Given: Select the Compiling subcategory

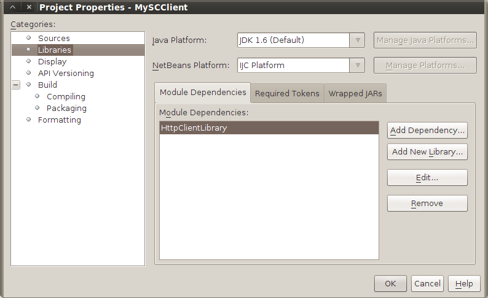Looking at the screenshot, I should 66,96.
